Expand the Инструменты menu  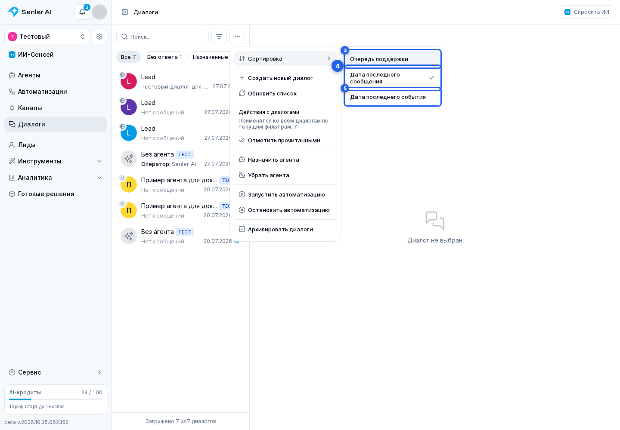pos(56,161)
